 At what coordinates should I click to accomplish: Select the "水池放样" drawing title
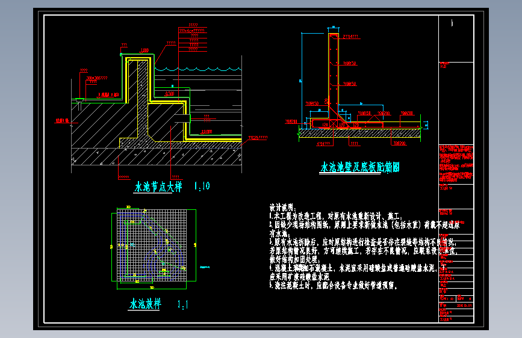pos(146,304)
